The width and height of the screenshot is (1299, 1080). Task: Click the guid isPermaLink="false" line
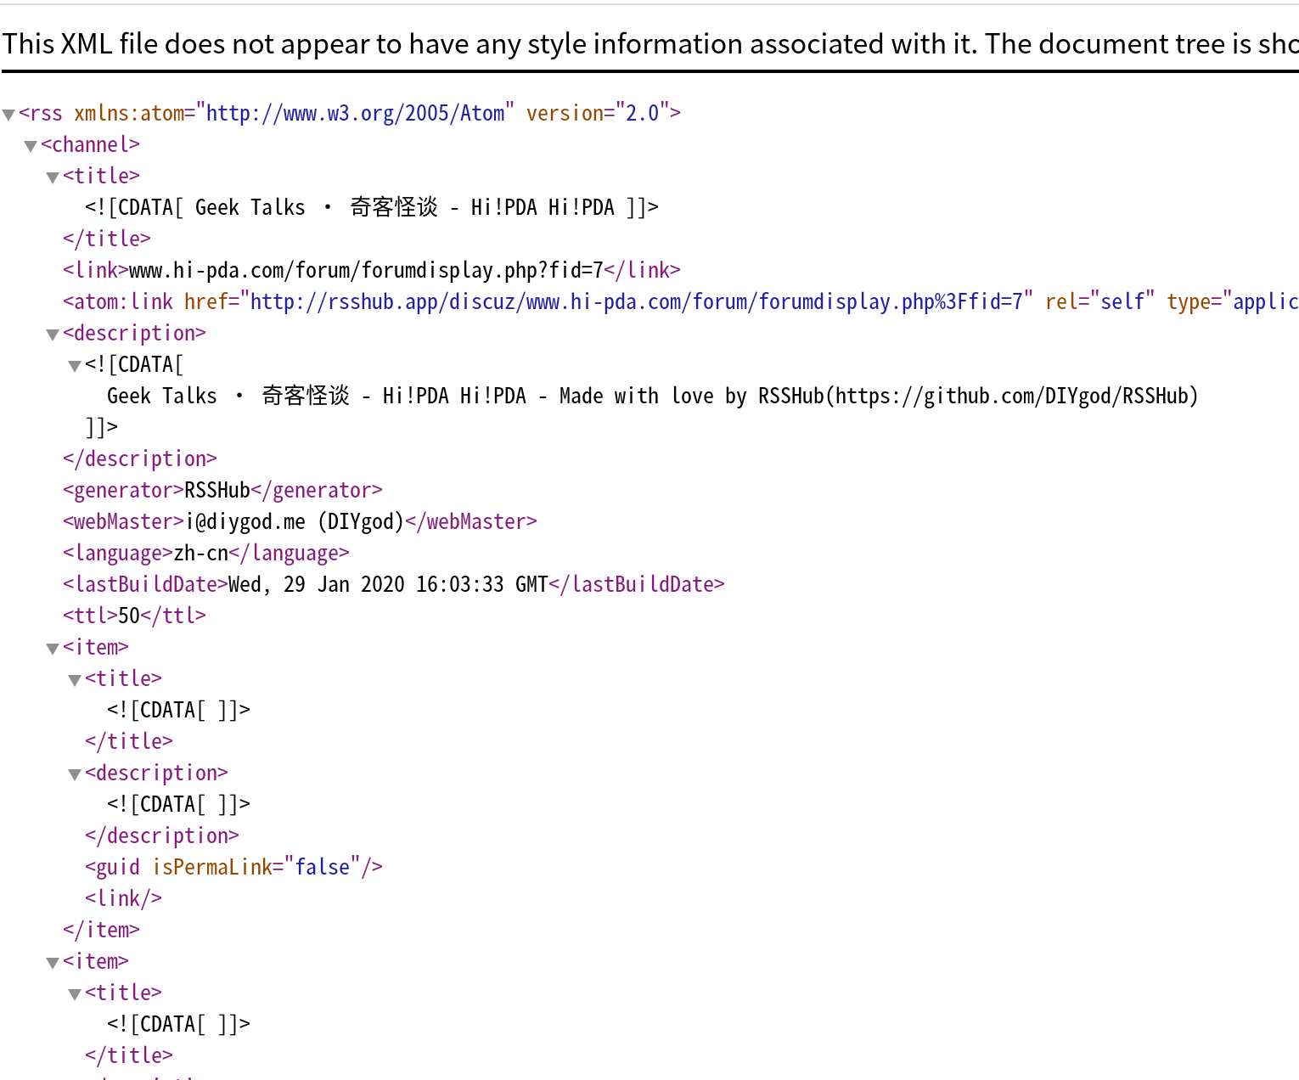(233, 867)
